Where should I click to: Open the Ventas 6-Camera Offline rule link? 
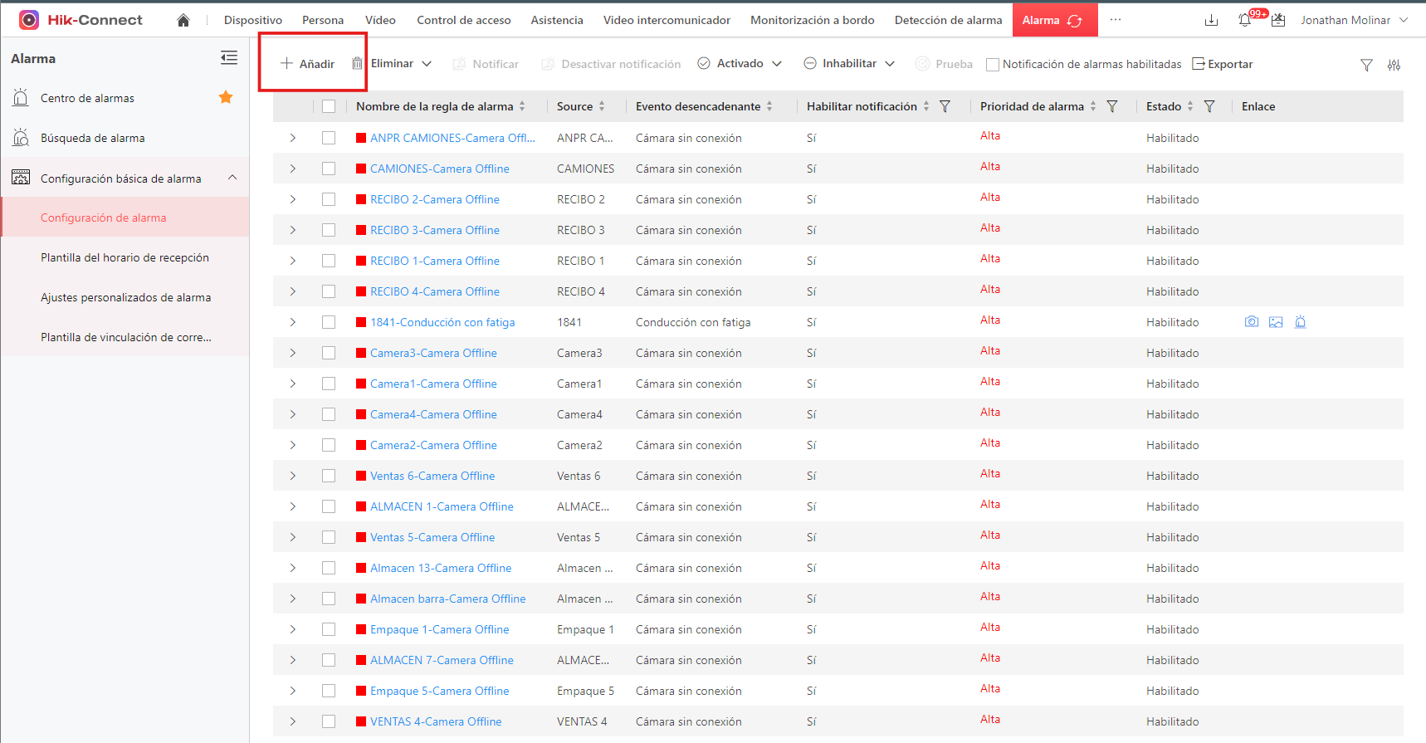pos(432,476)
